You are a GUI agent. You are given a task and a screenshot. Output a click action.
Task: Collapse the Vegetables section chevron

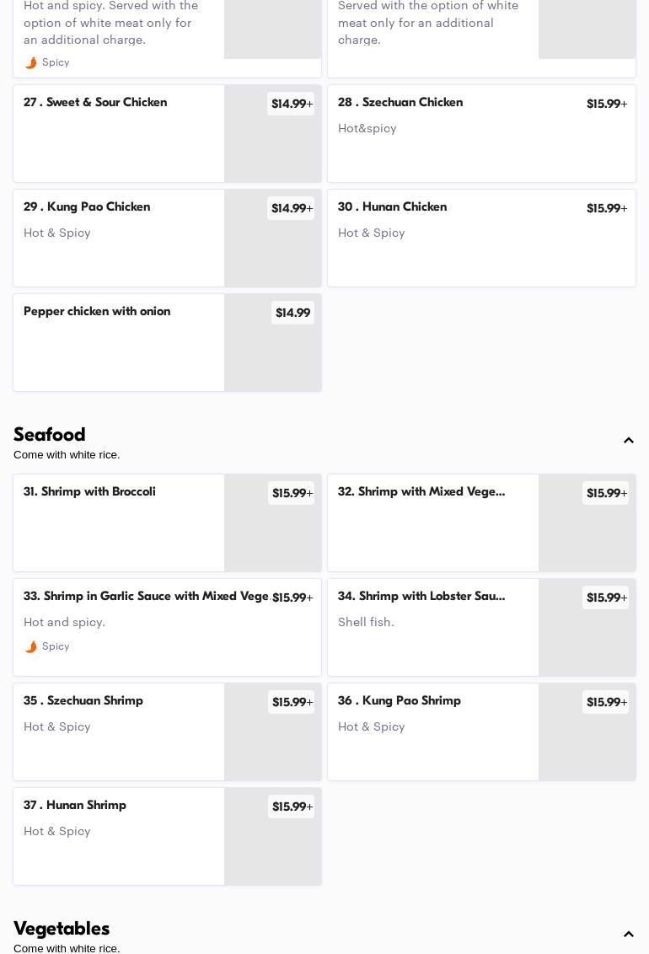click(629, 934)
